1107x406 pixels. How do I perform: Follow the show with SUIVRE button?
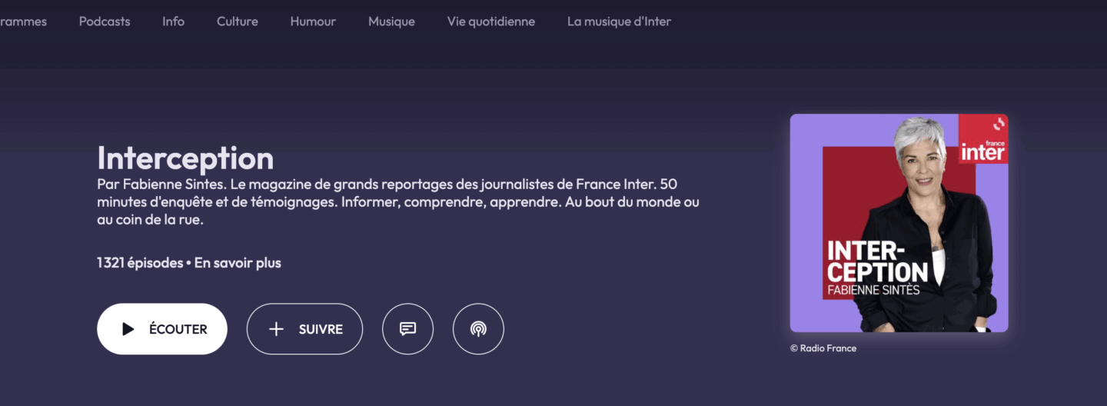click(x=304, y=329)
